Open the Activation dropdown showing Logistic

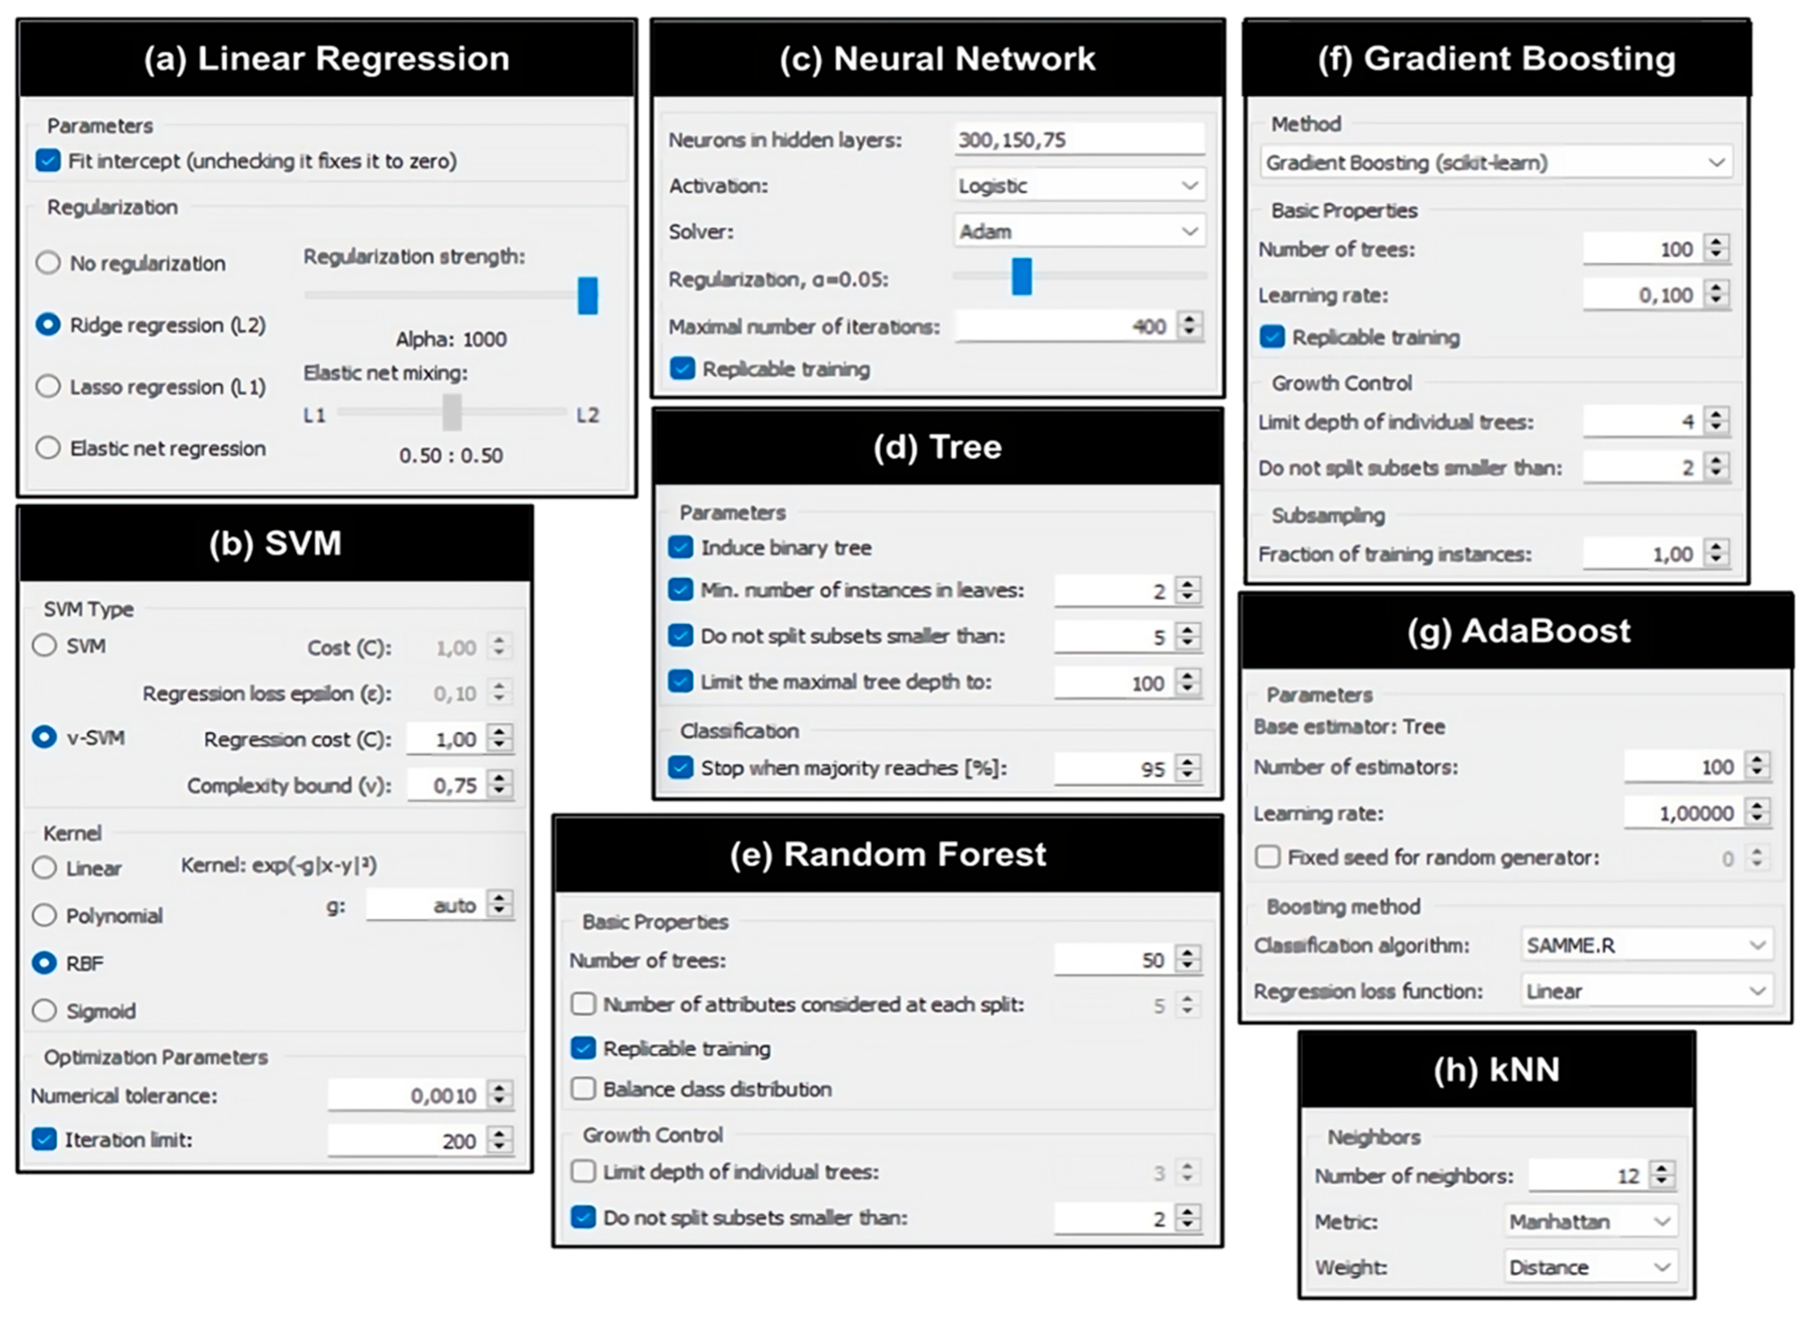click(x=1079, y=185)
